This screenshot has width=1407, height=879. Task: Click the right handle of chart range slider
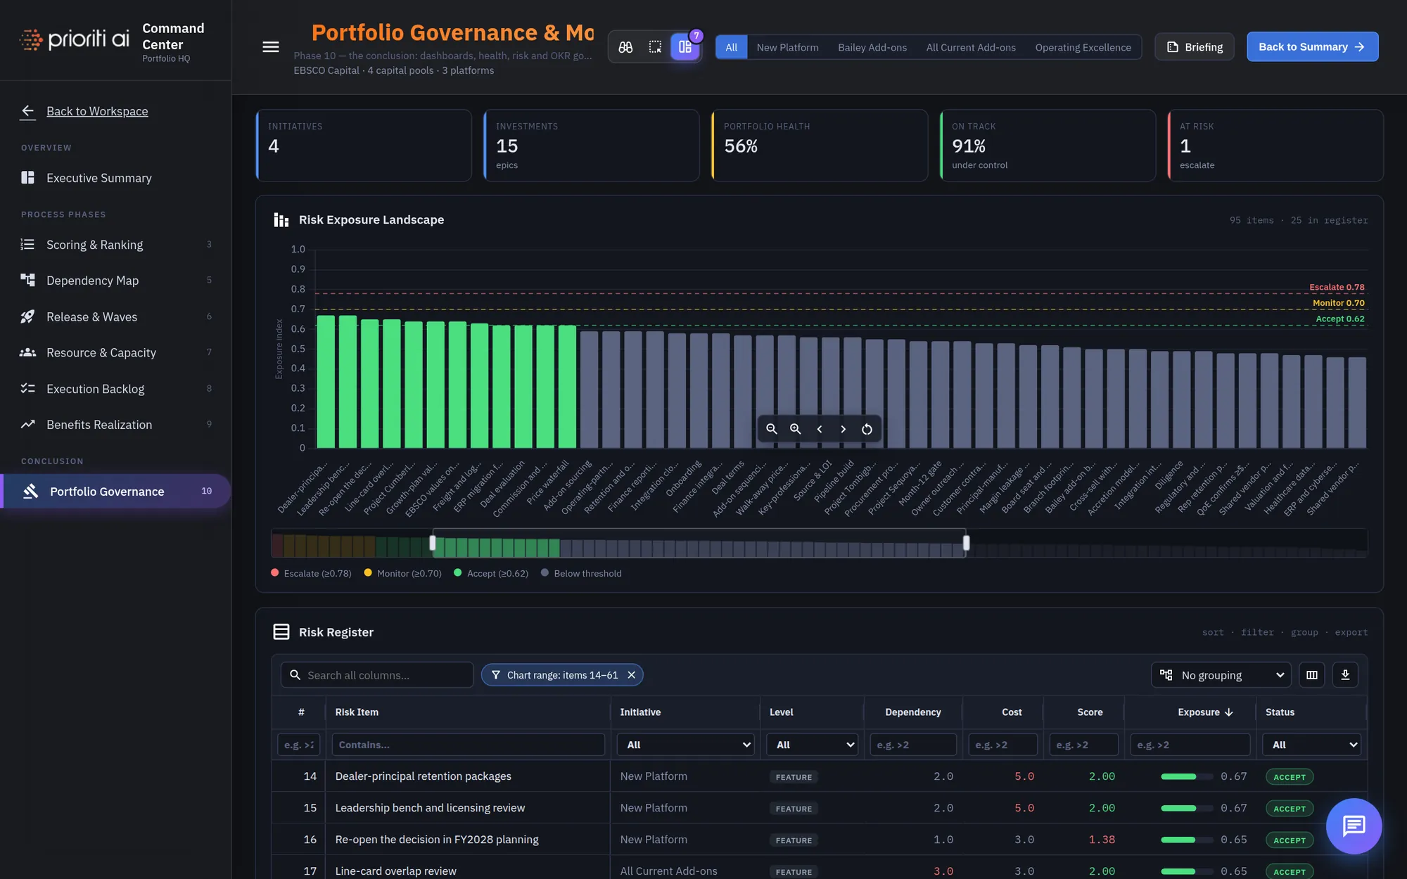[966, 543]
